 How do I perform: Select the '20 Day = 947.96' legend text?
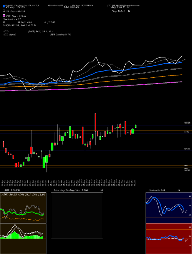tap(15, 7)
